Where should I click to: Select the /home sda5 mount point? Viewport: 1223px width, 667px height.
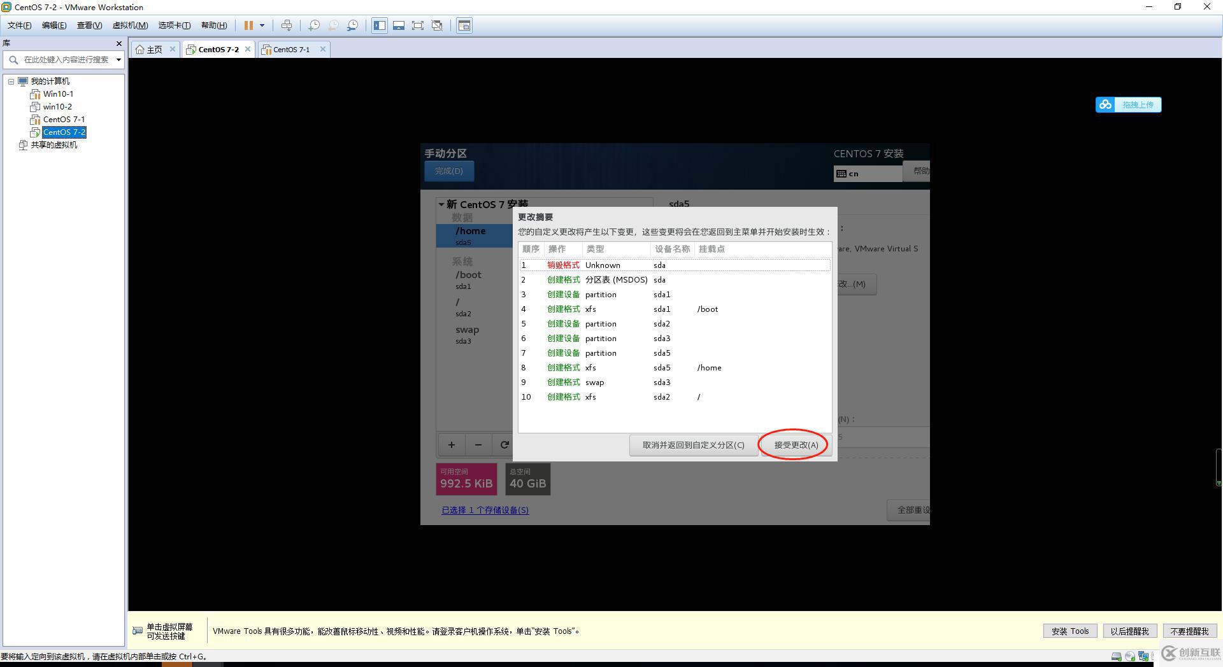pyautogui.click(x=475, y=235)
